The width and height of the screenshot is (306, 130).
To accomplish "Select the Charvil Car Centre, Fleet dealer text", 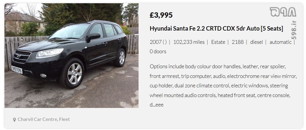I will [44, 119].
